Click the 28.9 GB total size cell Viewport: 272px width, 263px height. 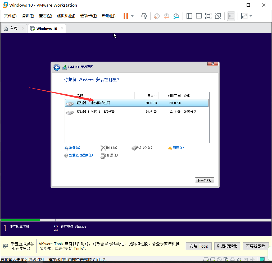click(x=151, y=112)
